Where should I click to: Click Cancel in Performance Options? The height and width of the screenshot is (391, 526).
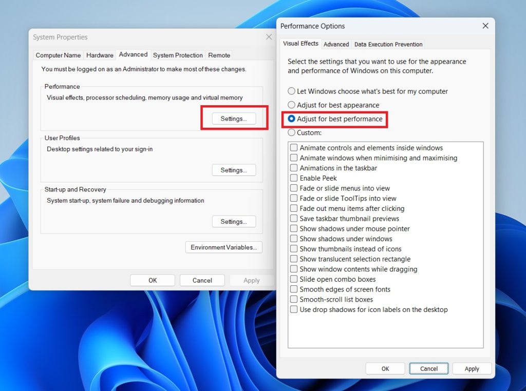click(x=429, y=368)
